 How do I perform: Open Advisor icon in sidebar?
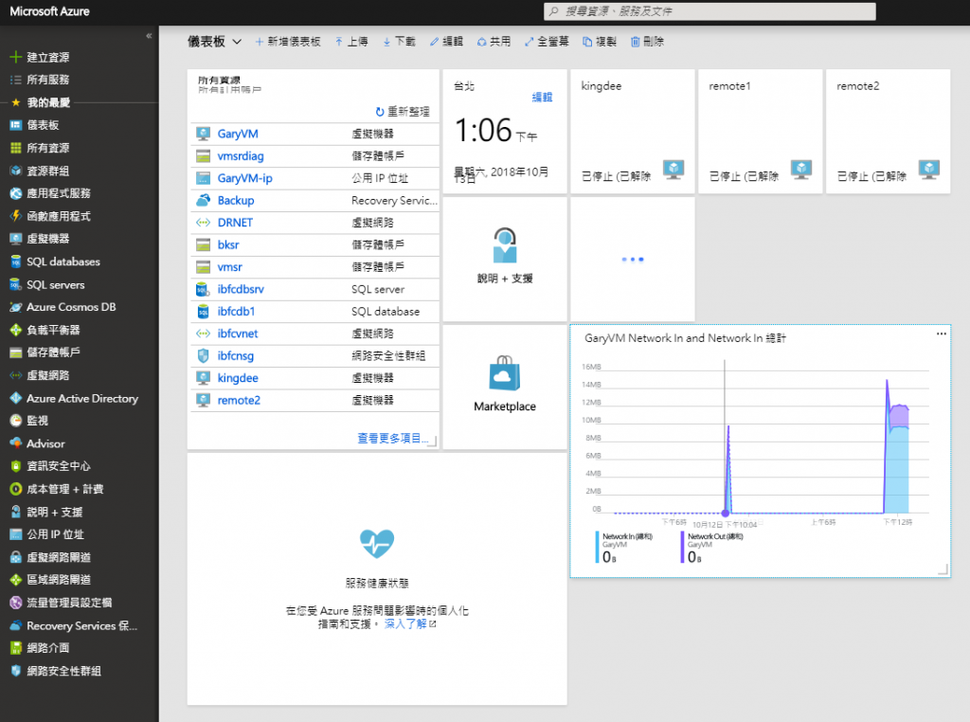[16, 443]
